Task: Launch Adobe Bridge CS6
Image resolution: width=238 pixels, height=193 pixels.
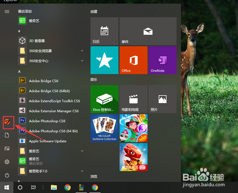Action: click(51, 81)
